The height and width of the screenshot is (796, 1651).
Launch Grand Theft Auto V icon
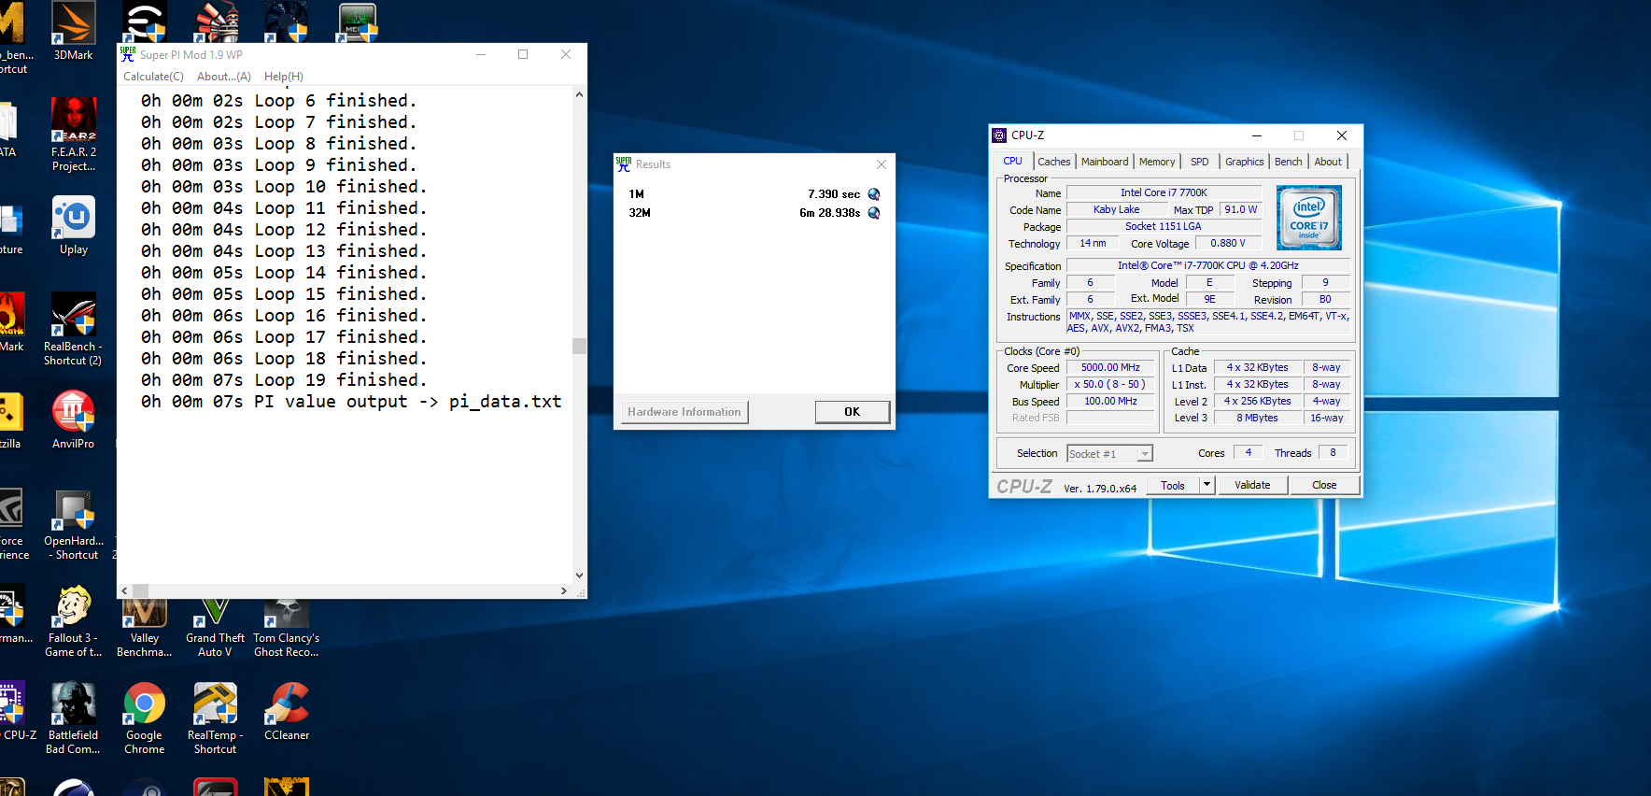(x=215, y=628)
